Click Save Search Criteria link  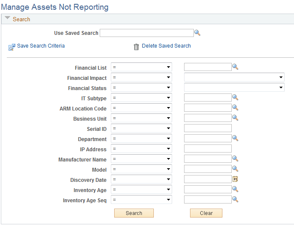pos(41,46)
